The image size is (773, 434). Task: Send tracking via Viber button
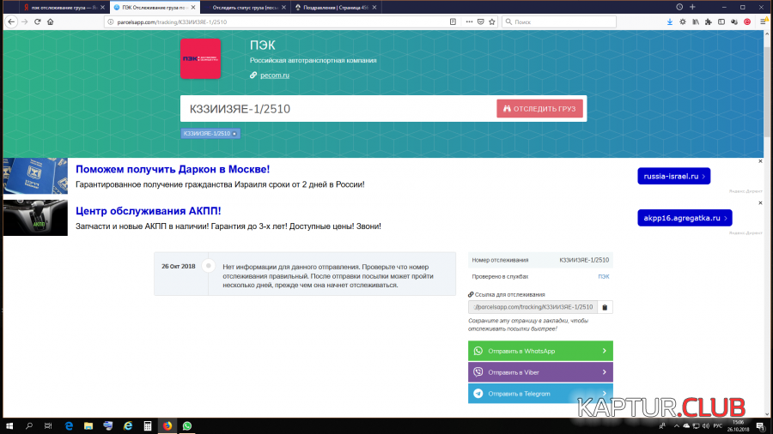540,372
